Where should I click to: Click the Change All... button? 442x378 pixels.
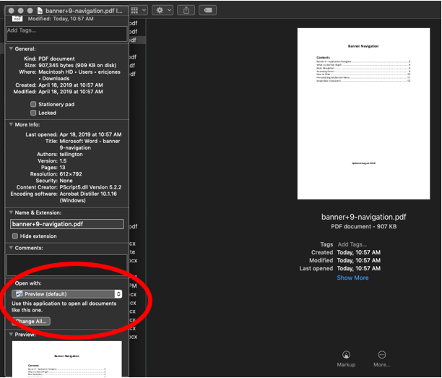pyautogui.click(x=31, y=322)
